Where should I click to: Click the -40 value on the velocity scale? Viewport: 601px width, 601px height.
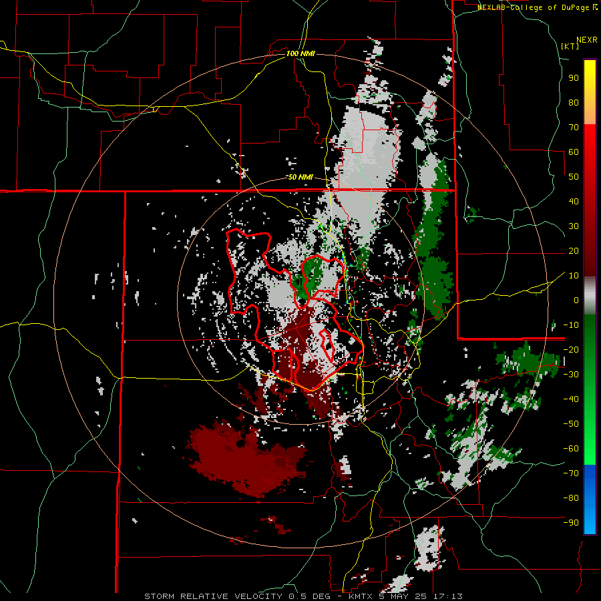(x=571, y=399)
